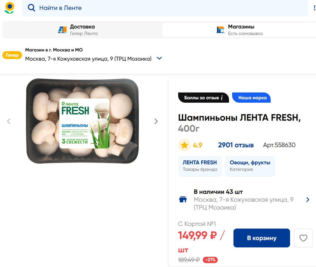The width and height of the screenshot is (316, 267).
Task: Click the Lenta sunflower logo
Action: [9, 8]
